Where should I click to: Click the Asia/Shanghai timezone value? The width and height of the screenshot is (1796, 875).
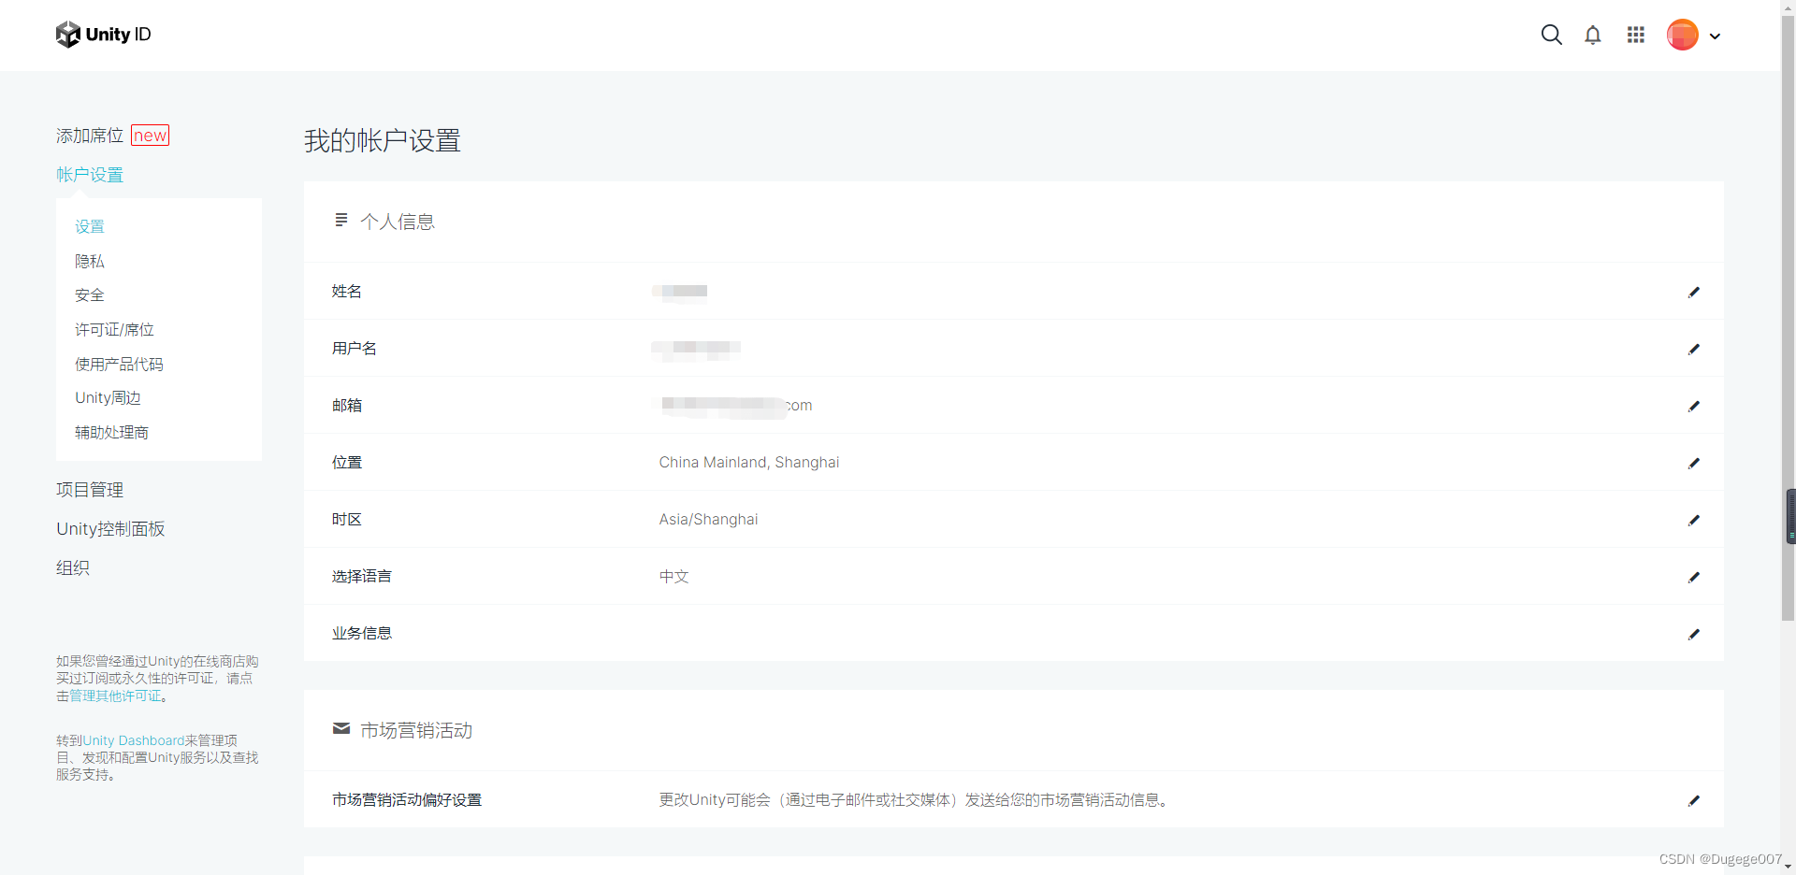pos(708,520)
